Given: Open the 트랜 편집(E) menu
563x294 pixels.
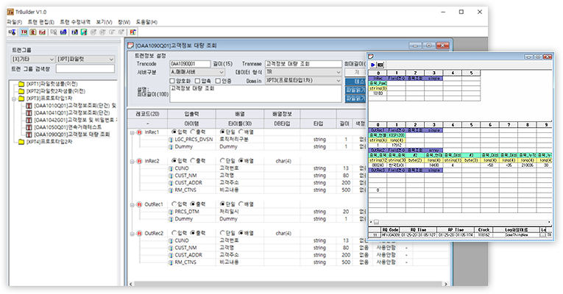Looking at the screenshot, I should 40,22.
